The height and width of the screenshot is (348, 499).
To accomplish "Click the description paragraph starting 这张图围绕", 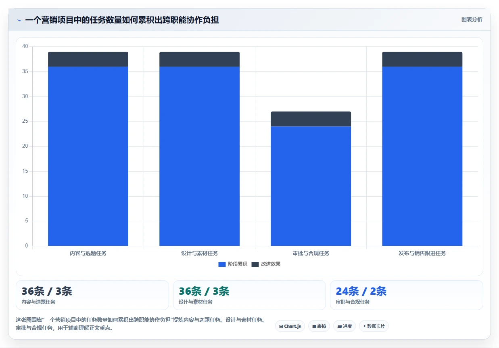I will pyautogui.click(x=140, y=324).
